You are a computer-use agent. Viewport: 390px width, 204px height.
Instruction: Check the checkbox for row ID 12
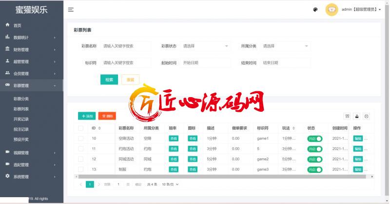[80, 159]
